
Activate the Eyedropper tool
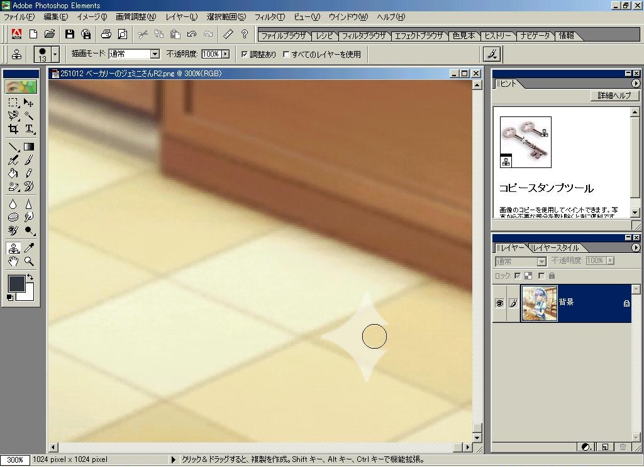point(29,248)
